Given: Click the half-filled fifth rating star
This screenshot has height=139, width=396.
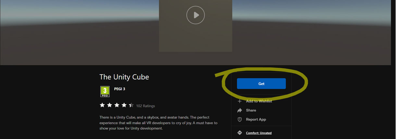Looking at the screenshot, I should click(131, 105).
